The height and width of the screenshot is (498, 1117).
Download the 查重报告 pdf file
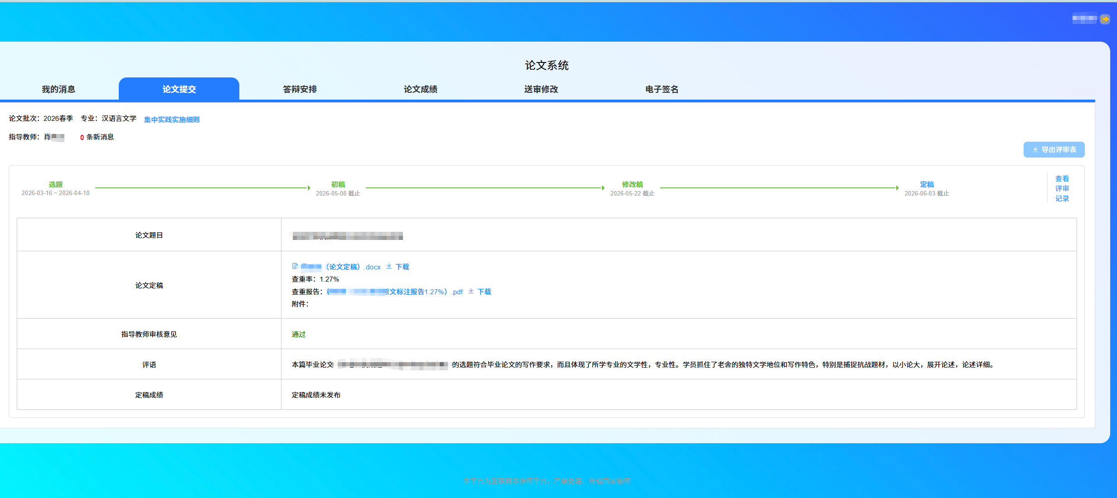pos(484,292)
